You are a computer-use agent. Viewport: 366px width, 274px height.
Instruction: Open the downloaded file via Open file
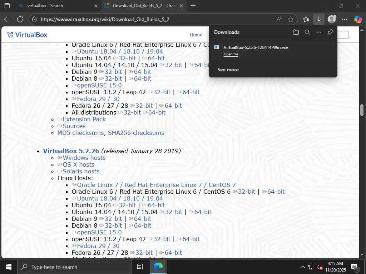(231, 54)
